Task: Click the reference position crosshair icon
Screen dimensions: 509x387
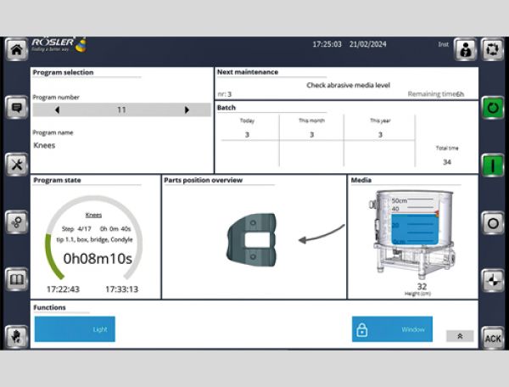Action: coord(493,280)
